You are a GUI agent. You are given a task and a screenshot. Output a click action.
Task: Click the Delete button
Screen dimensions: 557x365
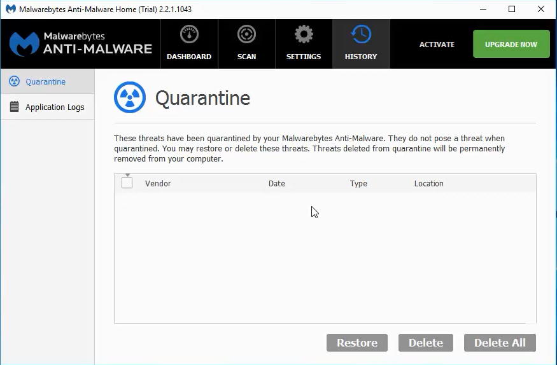pyautogui.click(x=426, y=343)
